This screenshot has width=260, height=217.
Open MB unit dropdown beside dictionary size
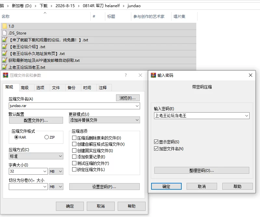[56, 171]
